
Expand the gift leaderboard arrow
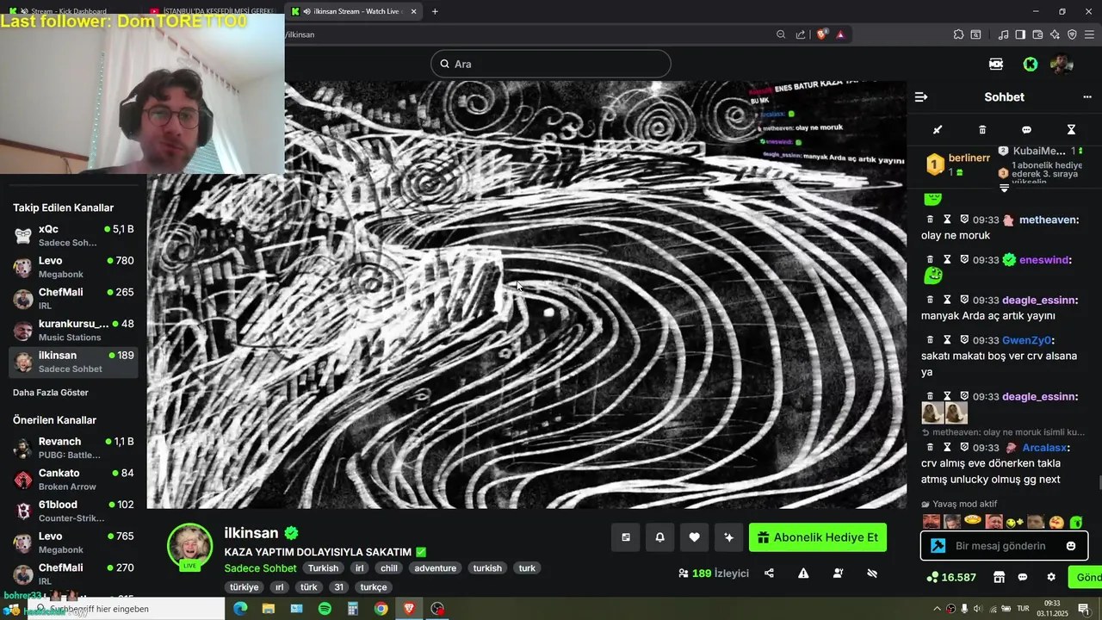point(1004,188)
